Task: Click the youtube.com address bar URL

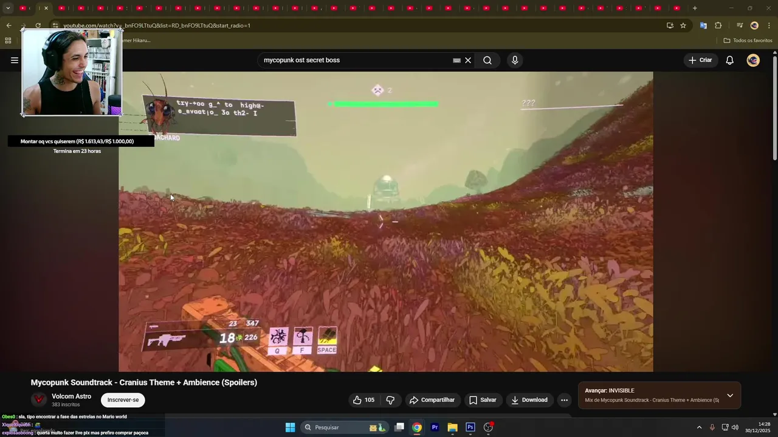Action: pos(157,25)
